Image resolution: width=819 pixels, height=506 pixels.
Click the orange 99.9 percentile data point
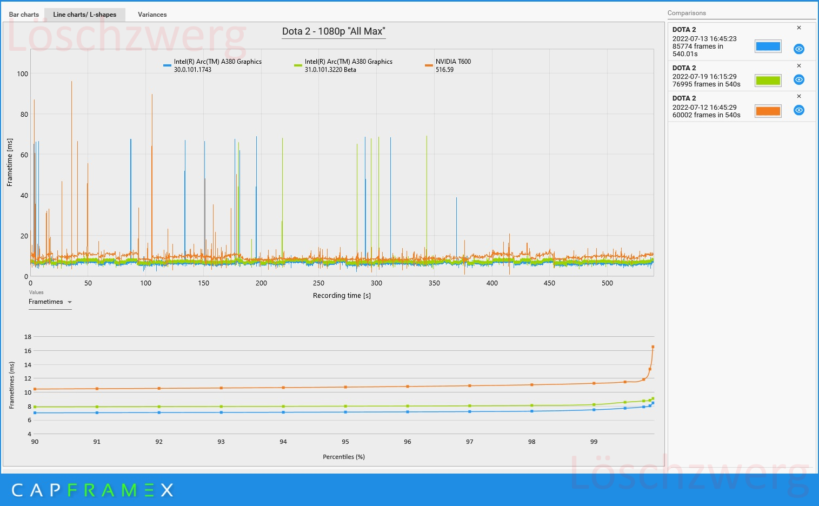coord(650,369)
